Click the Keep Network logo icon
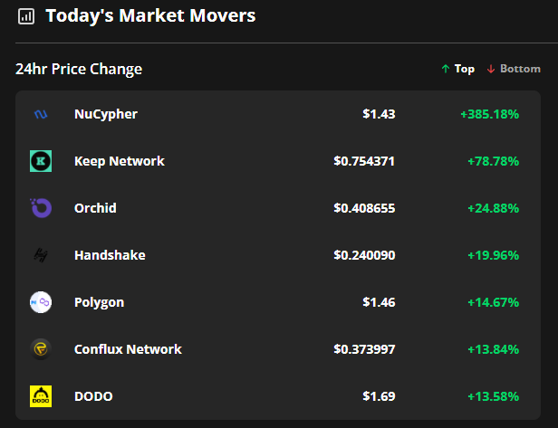Viewport: 558px width, 428px height. point(41,161)
